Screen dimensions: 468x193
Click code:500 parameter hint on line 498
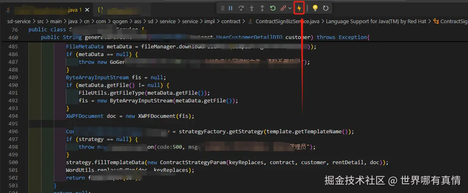pos(170,147)
